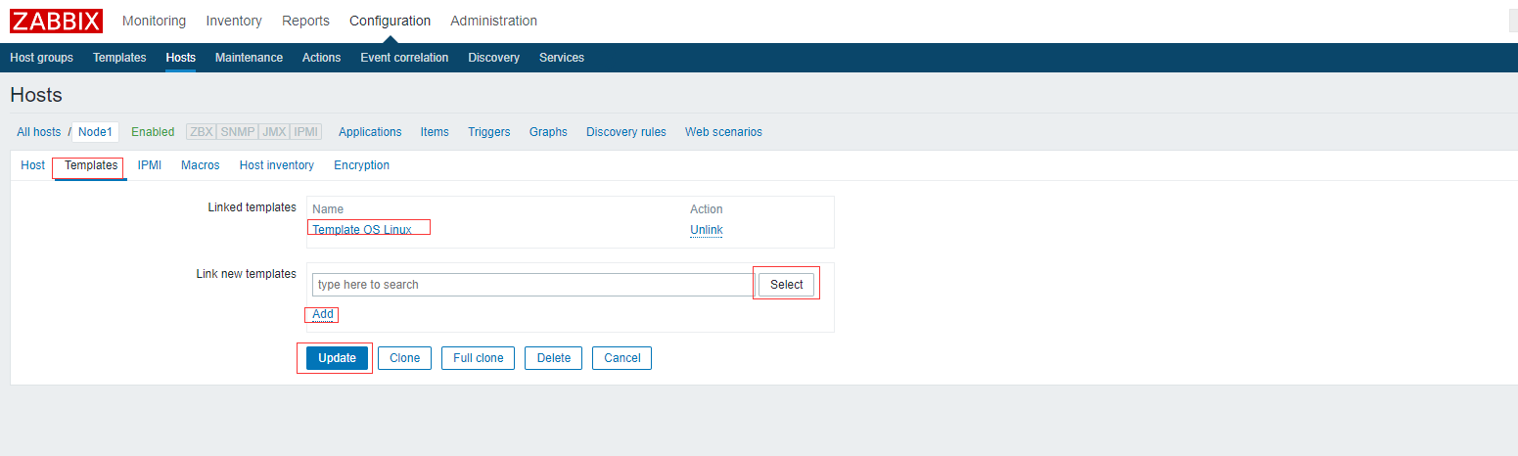The width and height of the screenshot is (1518, 456).
Task: Click the Update button
Action: (338, 358)
